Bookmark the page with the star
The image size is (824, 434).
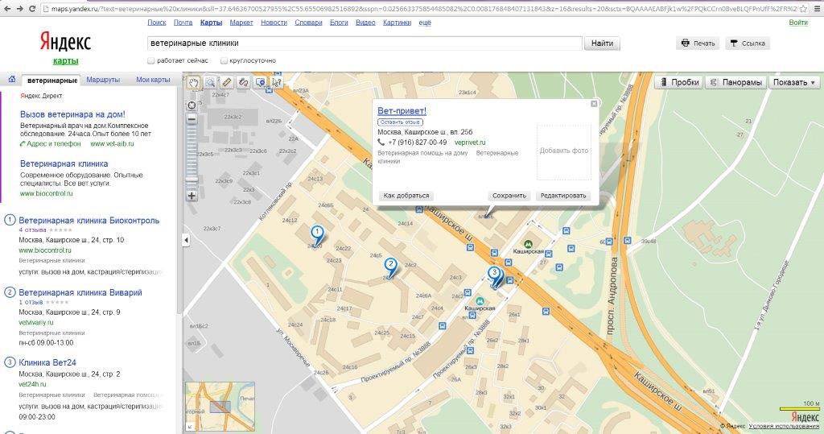pos(803,9)
